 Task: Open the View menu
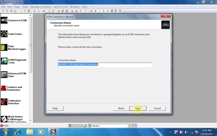click(17, 7)
